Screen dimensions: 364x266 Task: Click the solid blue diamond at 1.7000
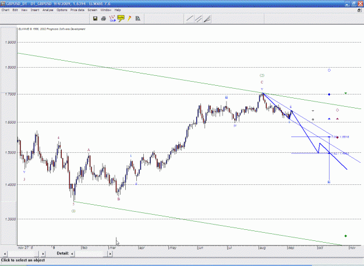coord(329,94)
